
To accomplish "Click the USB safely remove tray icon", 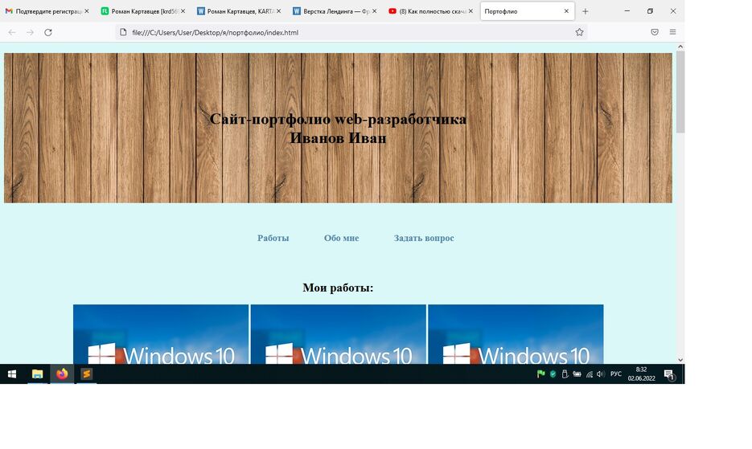I will tap(565, 373).
